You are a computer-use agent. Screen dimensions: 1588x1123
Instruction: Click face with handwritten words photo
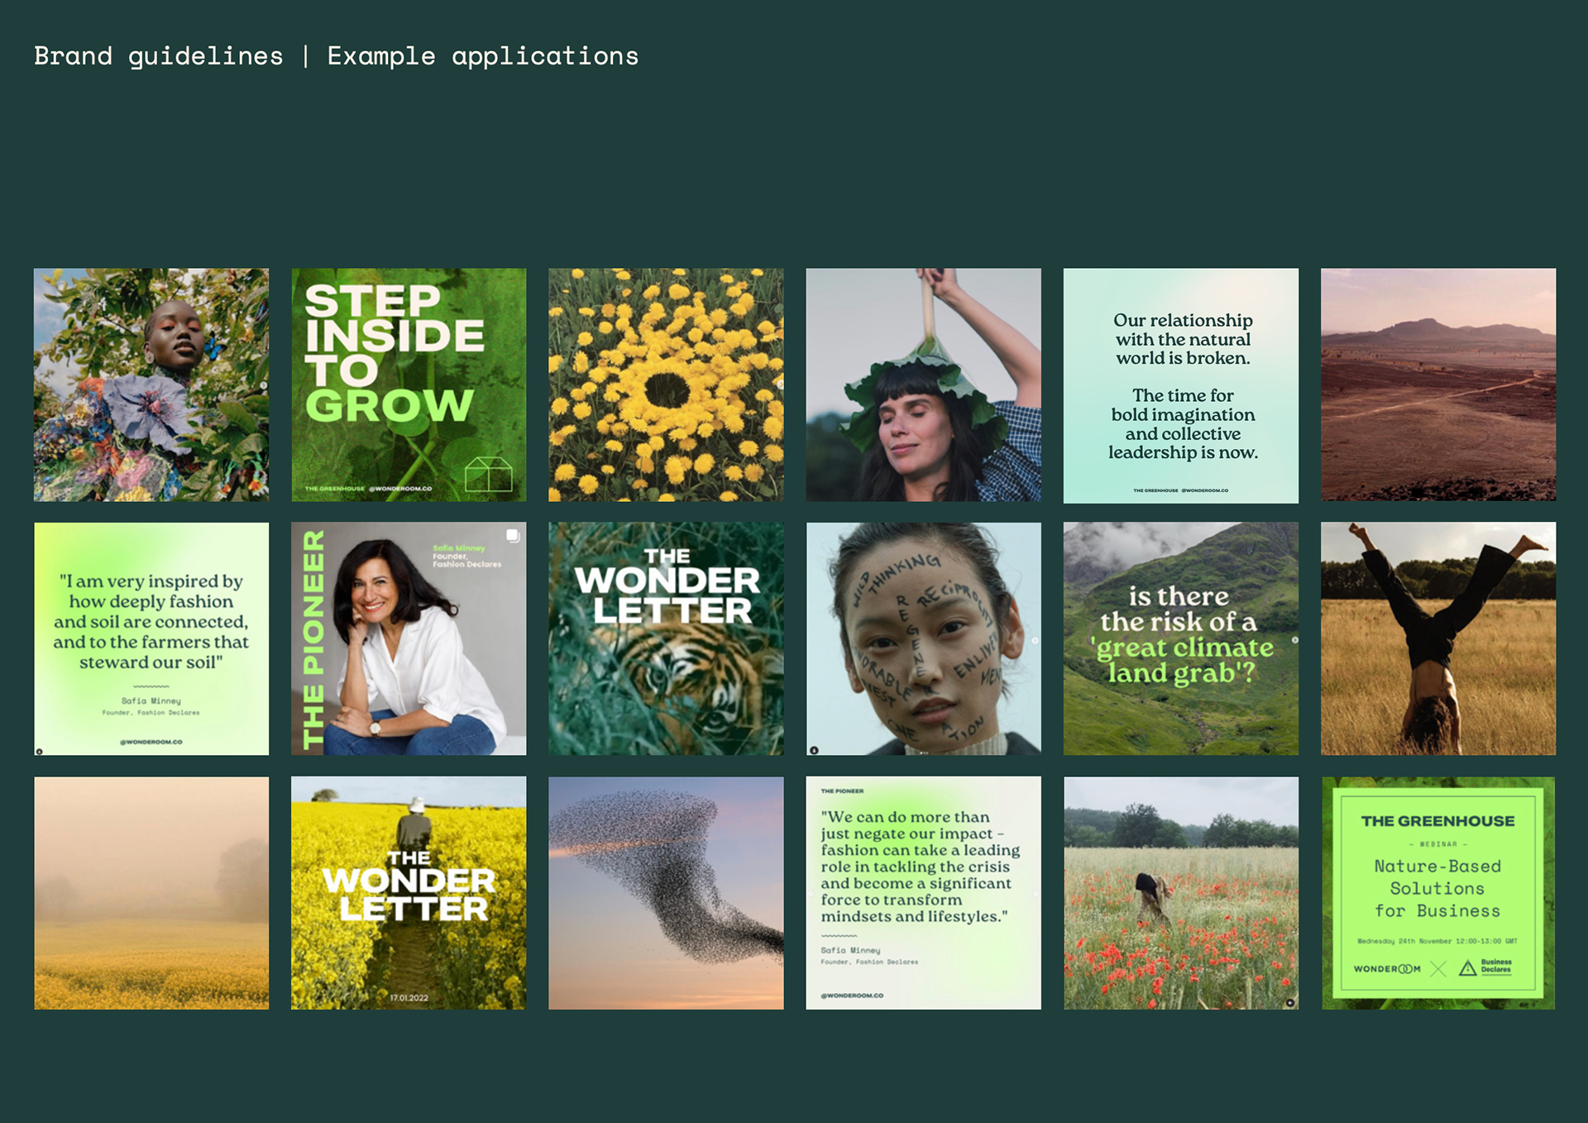pyautogui.click(x=923, y=638)
